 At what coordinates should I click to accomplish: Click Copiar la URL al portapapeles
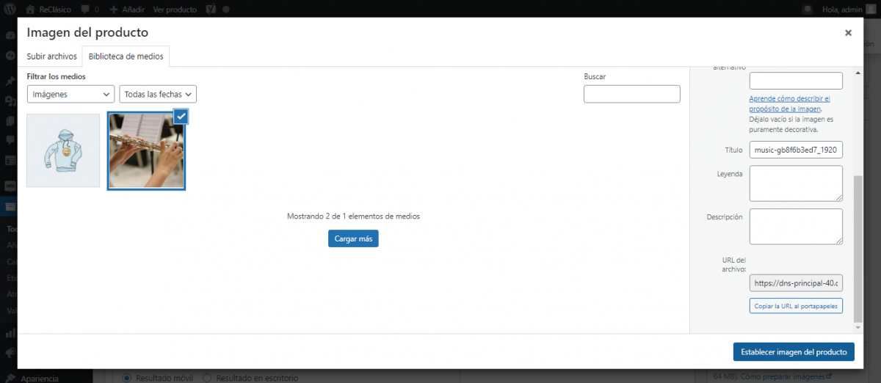pyautogui.click(x=796, y=306)
